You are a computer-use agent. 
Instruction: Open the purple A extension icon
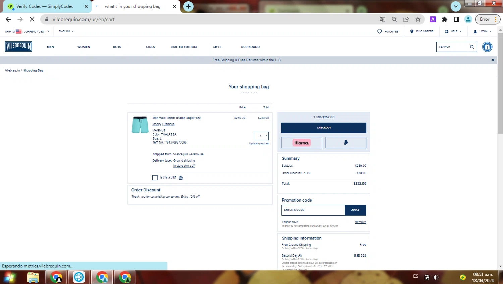[433, 19]
